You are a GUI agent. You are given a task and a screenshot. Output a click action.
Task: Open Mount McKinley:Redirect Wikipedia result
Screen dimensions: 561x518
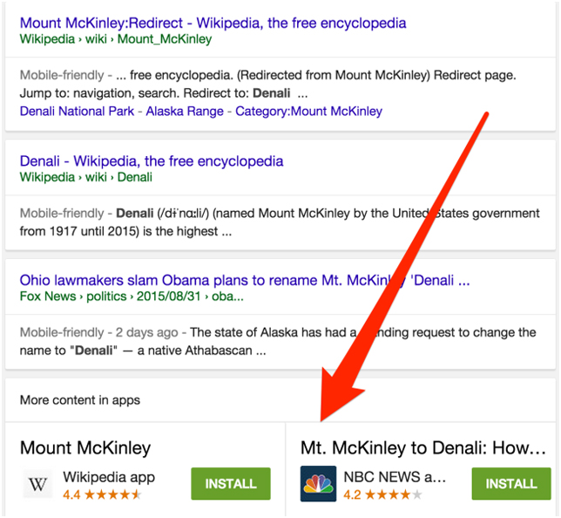(x=213, y=23)
